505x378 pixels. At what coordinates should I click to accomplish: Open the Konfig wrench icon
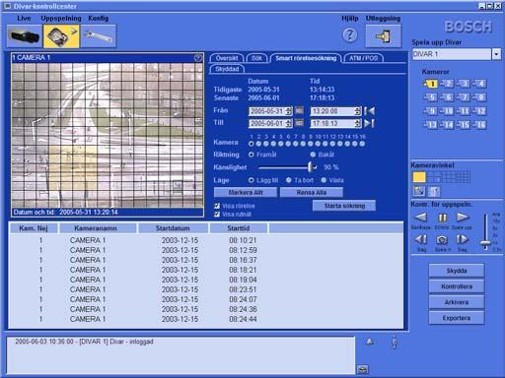99,36
